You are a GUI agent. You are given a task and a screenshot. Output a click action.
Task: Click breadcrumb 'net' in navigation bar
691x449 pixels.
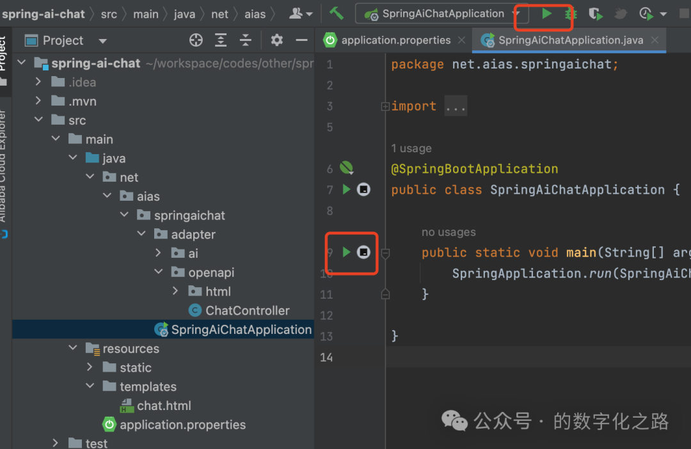pos(219,14)
